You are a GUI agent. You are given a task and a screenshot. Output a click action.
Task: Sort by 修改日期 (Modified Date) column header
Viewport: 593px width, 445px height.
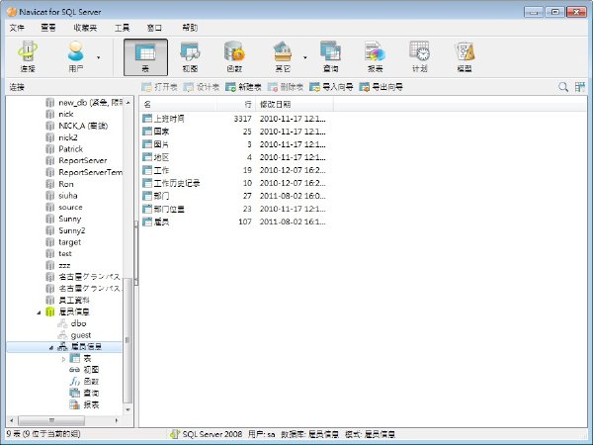(x=295, y=104)
